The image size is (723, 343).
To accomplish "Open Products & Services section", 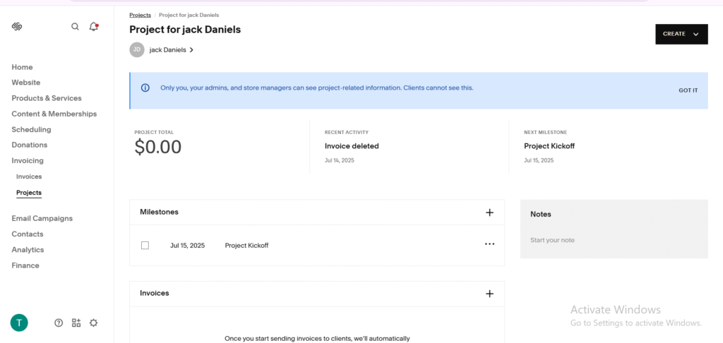I will [47, 98].
